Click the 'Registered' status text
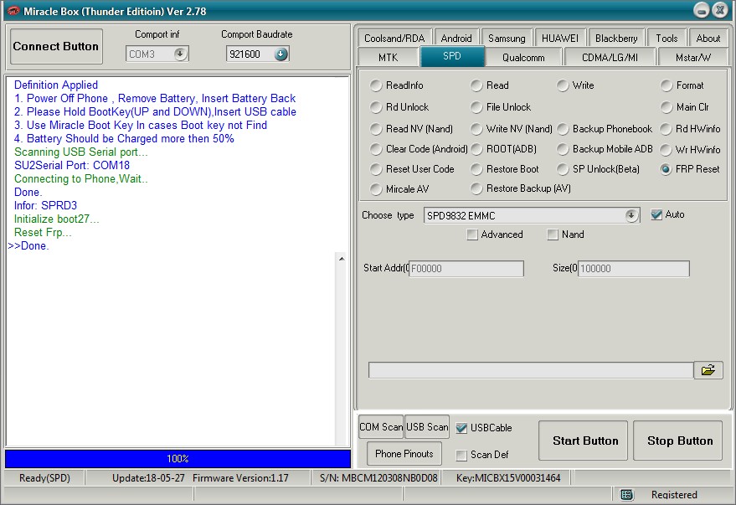This screenshot has height=505, width=736. click(x=674, y=494)
